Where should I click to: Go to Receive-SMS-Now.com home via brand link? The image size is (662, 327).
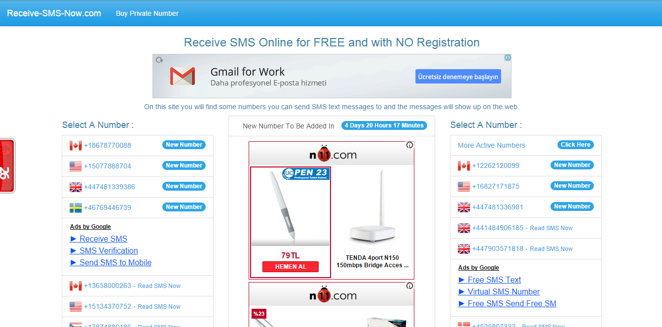pos(54,13)
